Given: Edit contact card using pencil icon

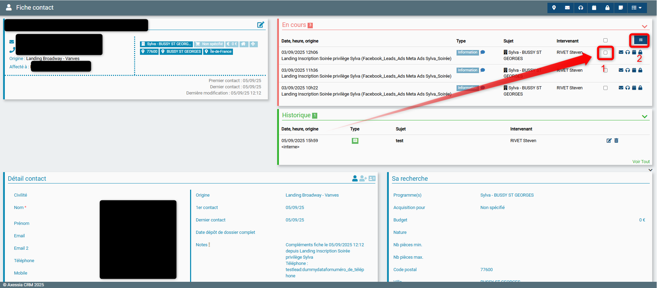Looking at the screenshot, I should click(x=261, y=25).
